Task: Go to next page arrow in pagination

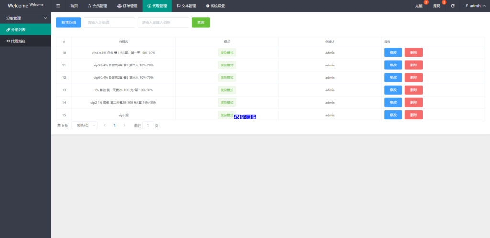Action: click(125, 125)
